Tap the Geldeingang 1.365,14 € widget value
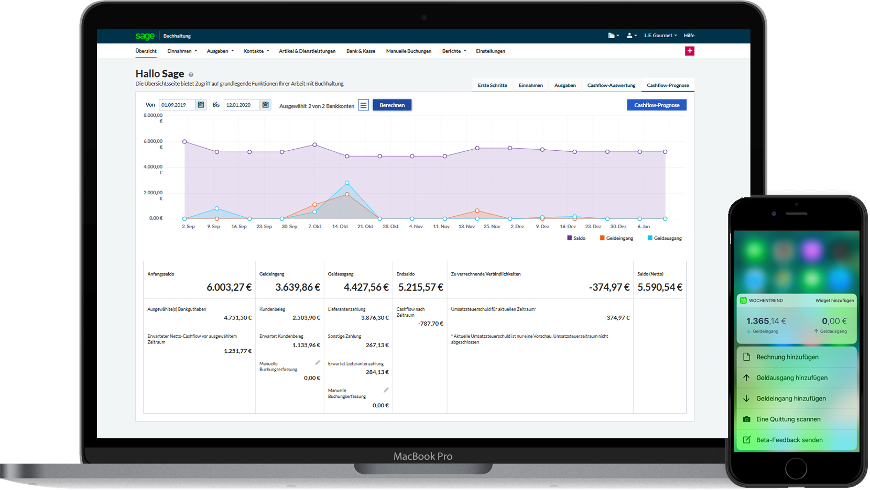 click(766, 321)
